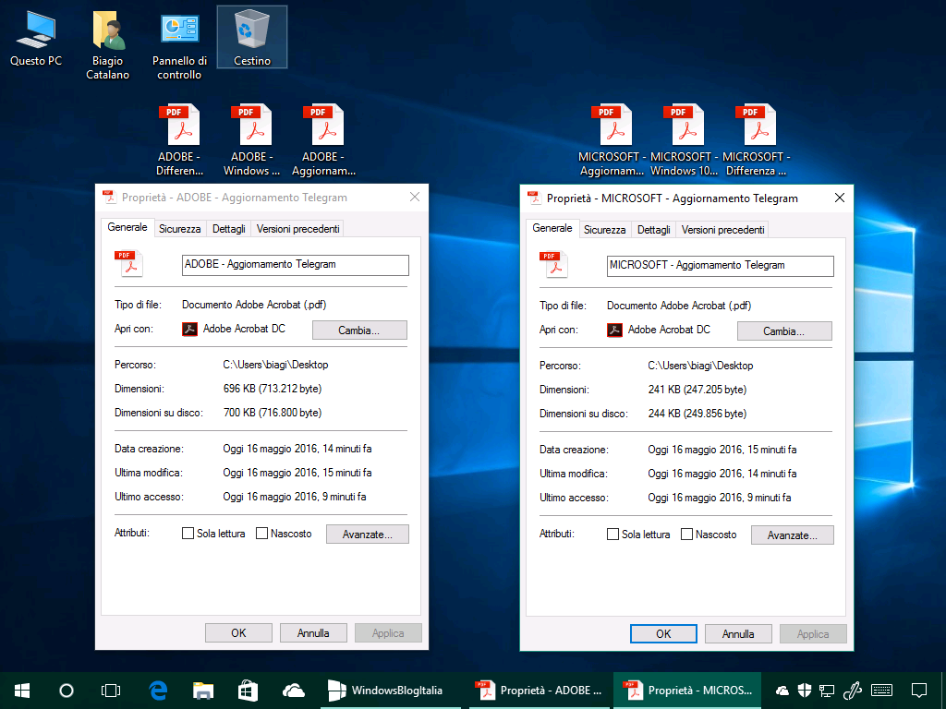This screenshot has height=709, width=946.
Task: Open File Explorer from the taskbar
Action: pyautogui.click(x=202, y=691)
